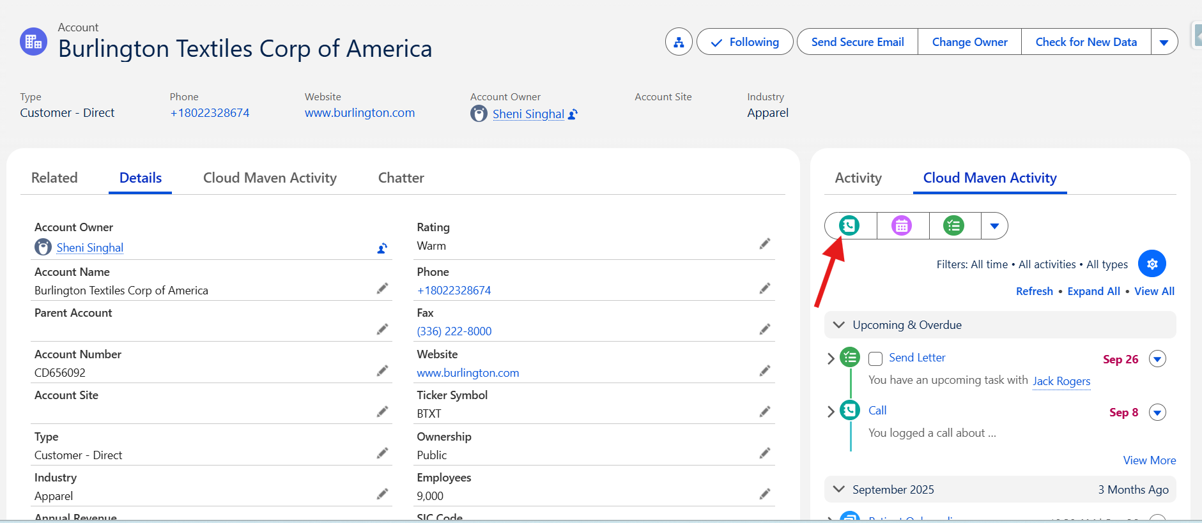Click the Call activity icon in timeline
1202x523 pixels.
(x=850, y=410)
